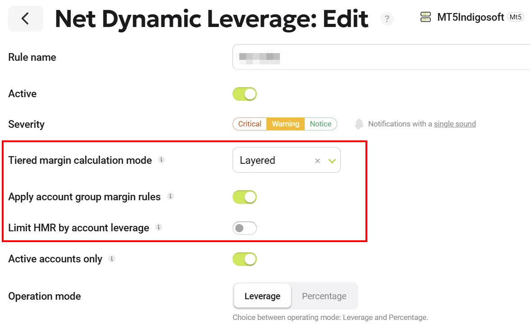Select the Leverage operation mode
Viewport: 530px width, 333px height.
tap(262, 296)
